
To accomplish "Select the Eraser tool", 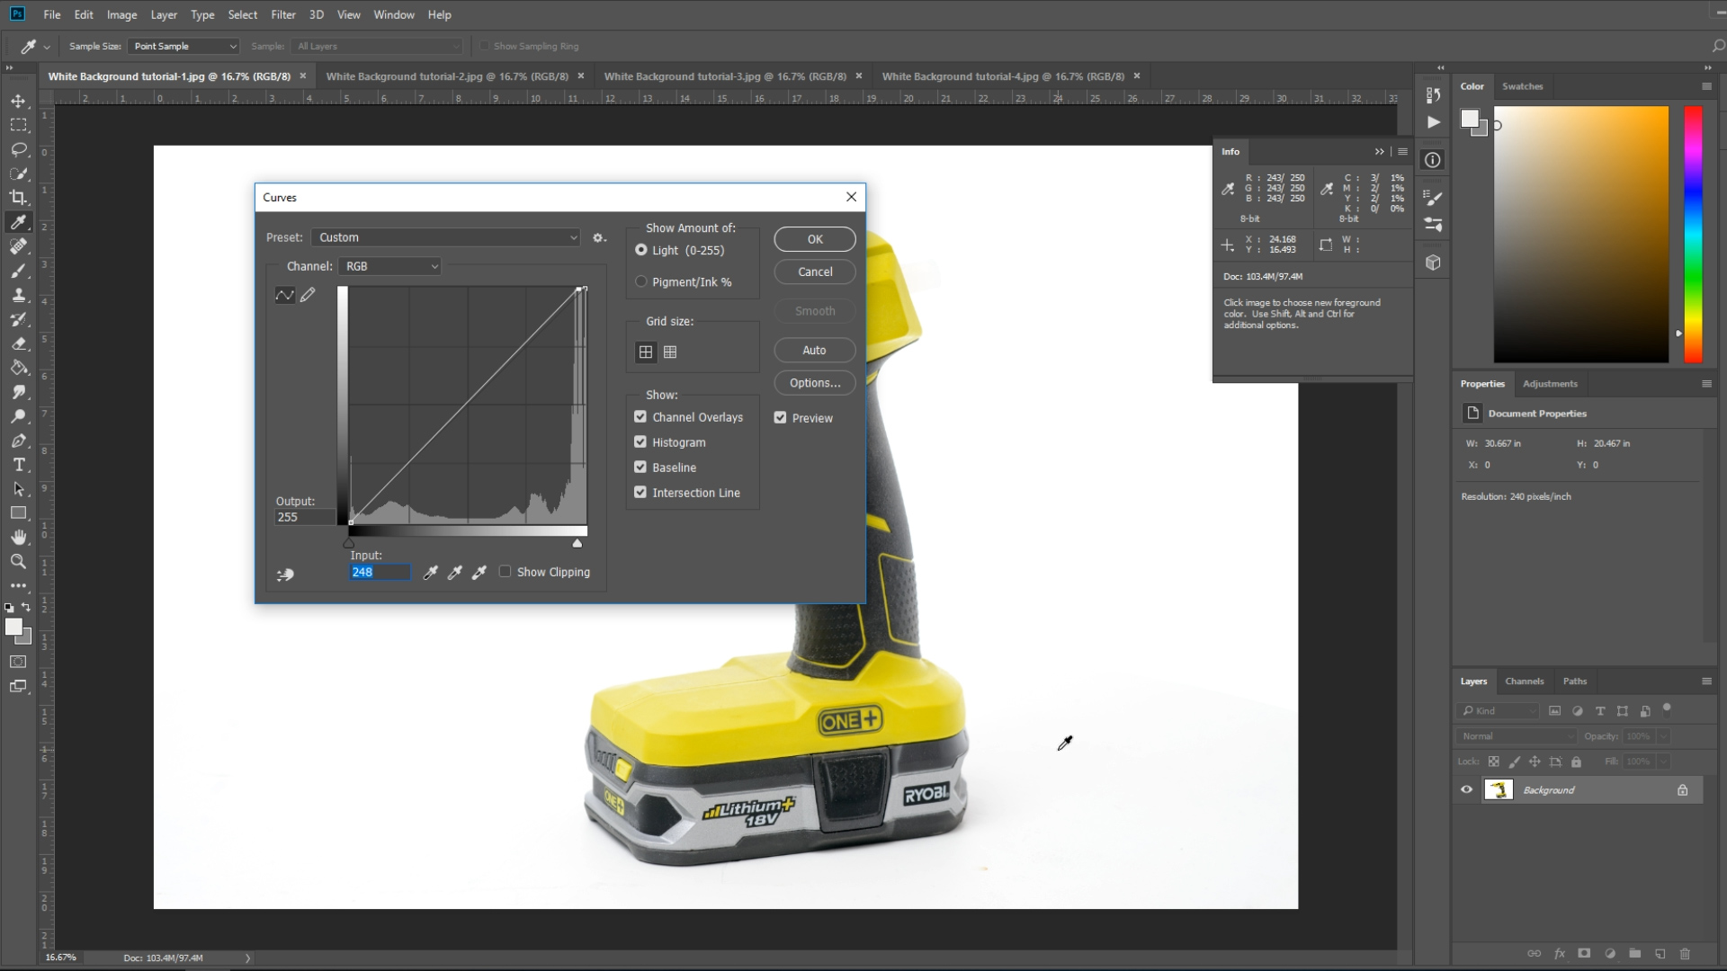I will pyautogui.click(x=18, y=343).
